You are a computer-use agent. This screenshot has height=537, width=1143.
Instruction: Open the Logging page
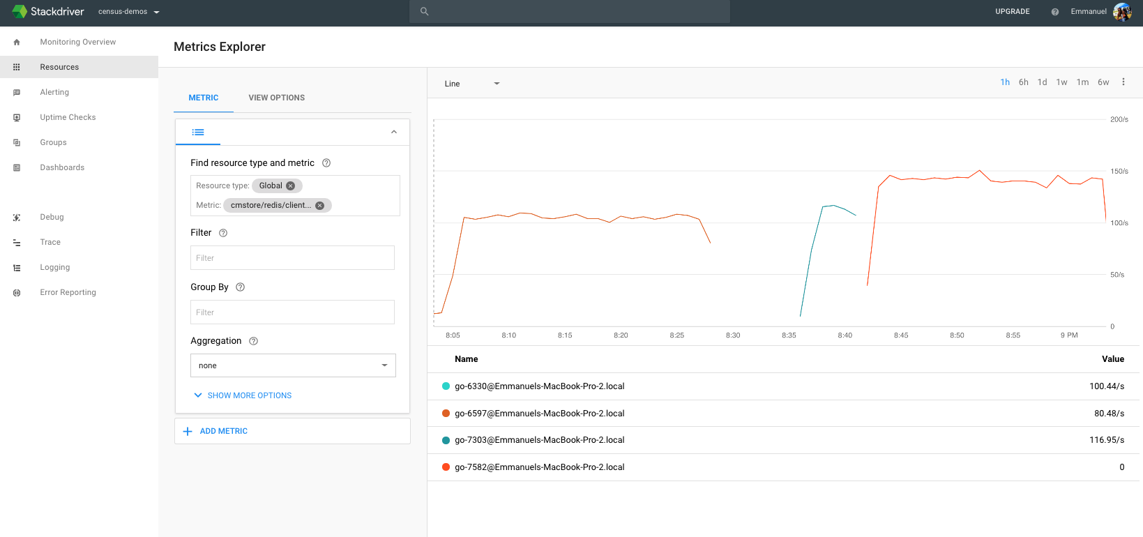pos(55,267)
